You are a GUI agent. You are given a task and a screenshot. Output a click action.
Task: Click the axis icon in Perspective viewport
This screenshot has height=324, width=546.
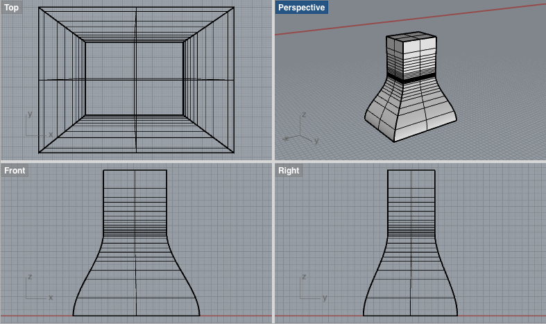click(301, 129)
